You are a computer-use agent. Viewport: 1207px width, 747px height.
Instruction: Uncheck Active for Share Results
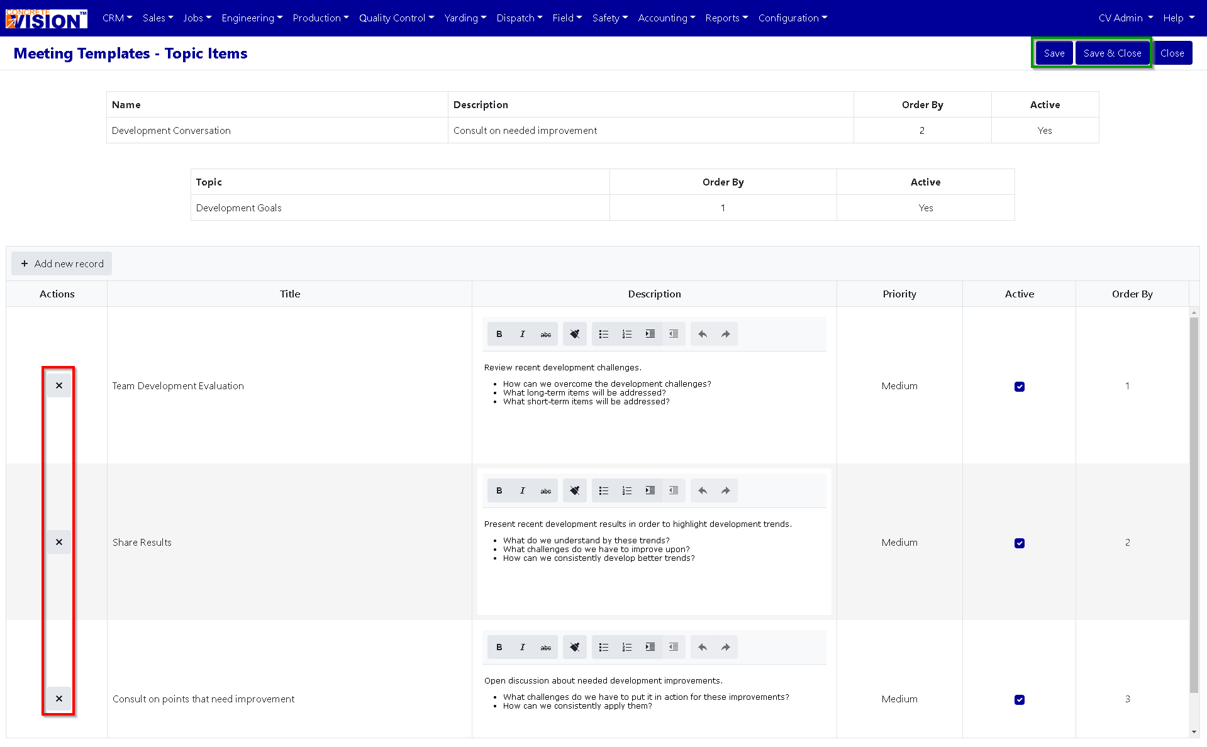1020,543
